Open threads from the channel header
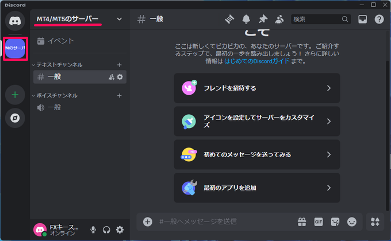The width and height of the screenshot is (391, 241). 231,19
